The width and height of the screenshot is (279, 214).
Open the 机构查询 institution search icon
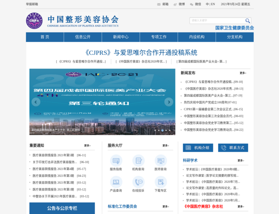138,160
